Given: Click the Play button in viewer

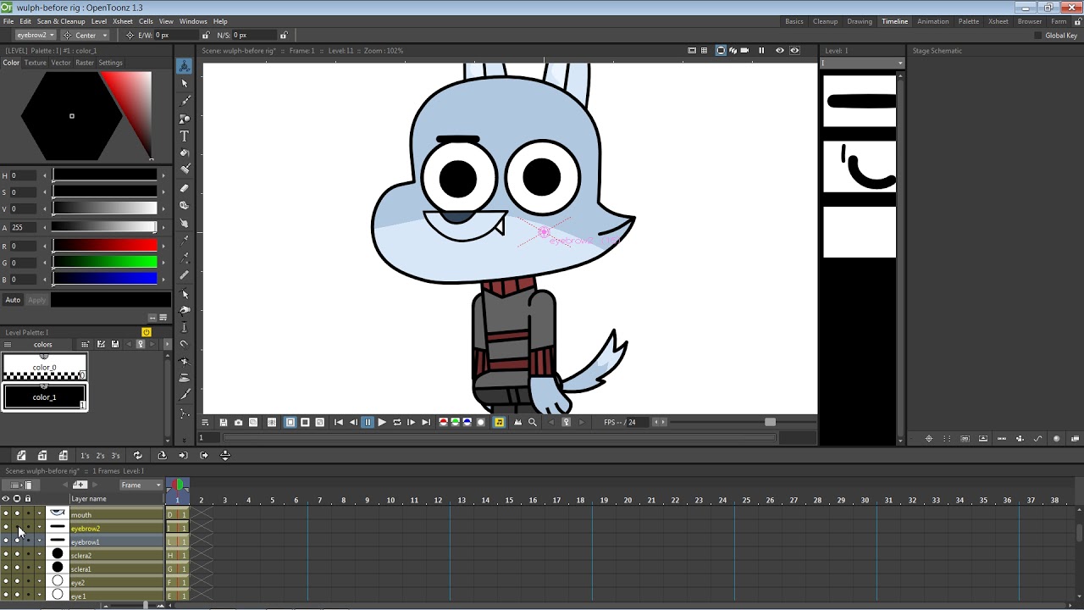Looking at the screenshot, I should 382,422.
